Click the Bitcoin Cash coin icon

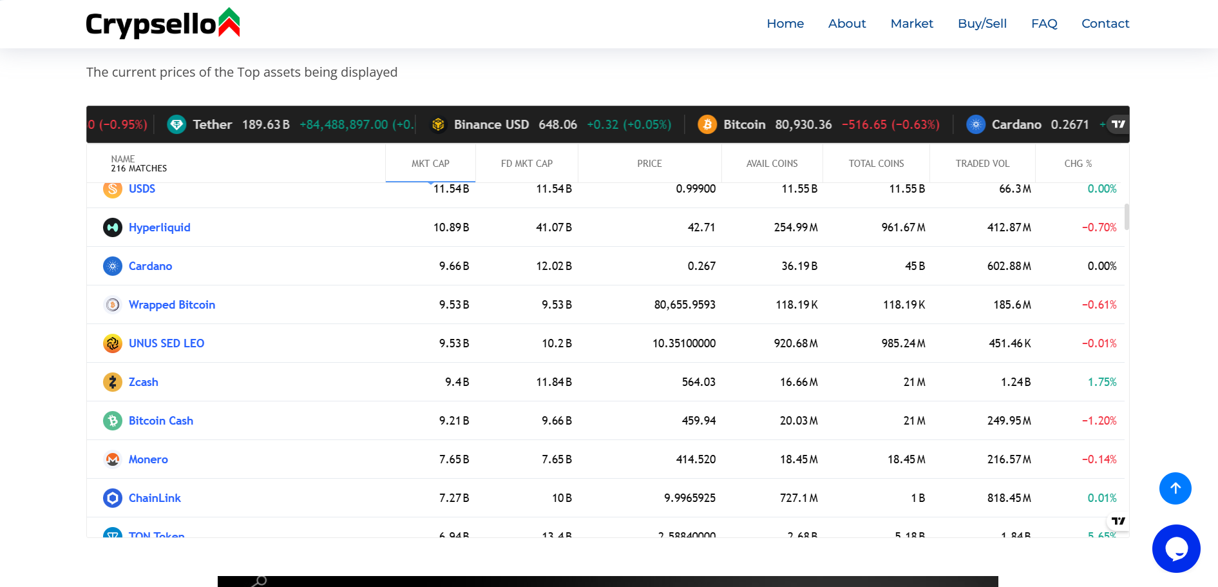(x=113, y=421)
